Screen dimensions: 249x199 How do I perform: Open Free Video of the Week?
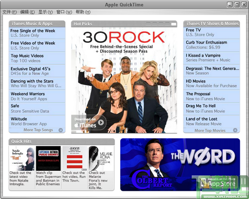[37, 45]
